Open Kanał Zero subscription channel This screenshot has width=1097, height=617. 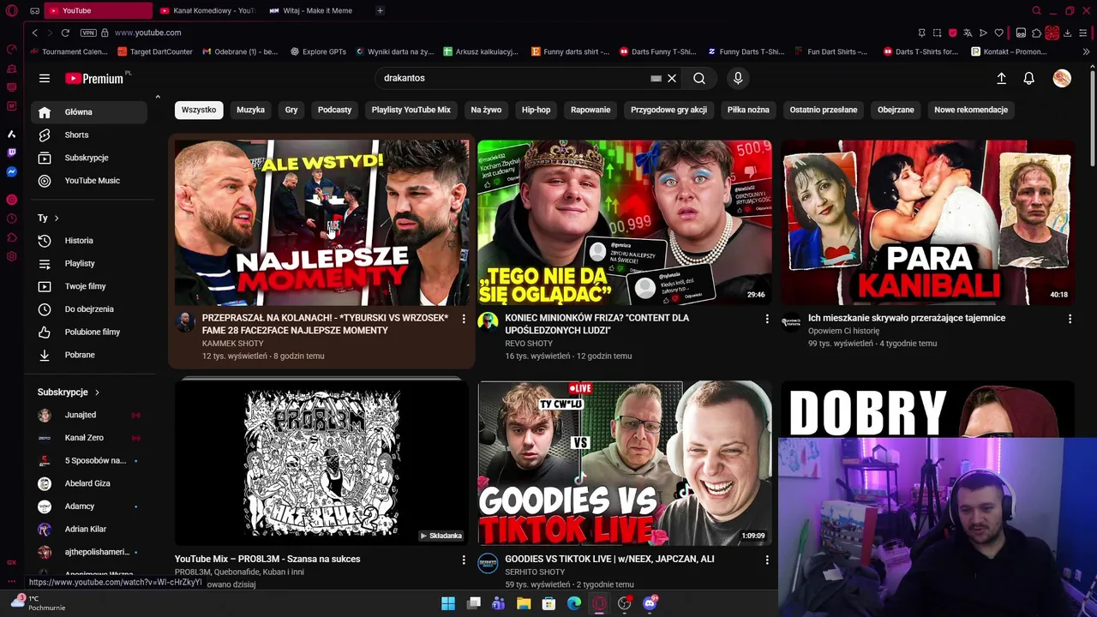89,438
